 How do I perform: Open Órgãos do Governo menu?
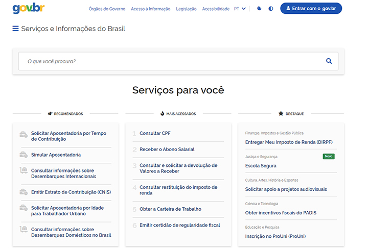pos(107,9)
